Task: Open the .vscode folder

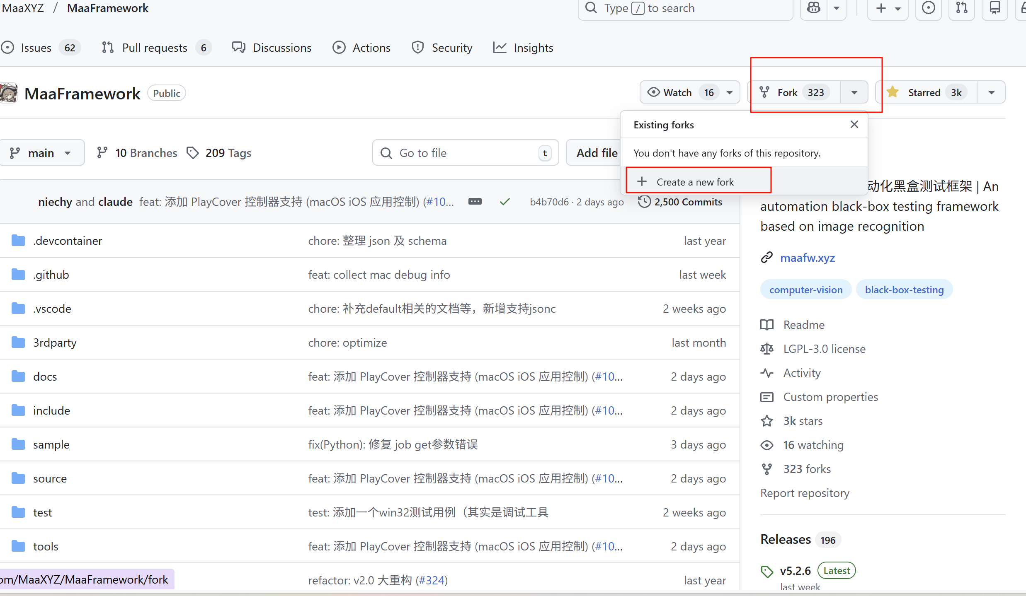Action: coord(52,309)
